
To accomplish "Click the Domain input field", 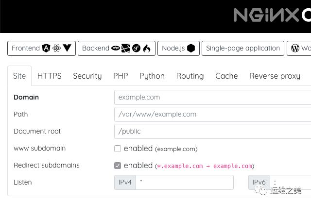I will pos(212,97).
